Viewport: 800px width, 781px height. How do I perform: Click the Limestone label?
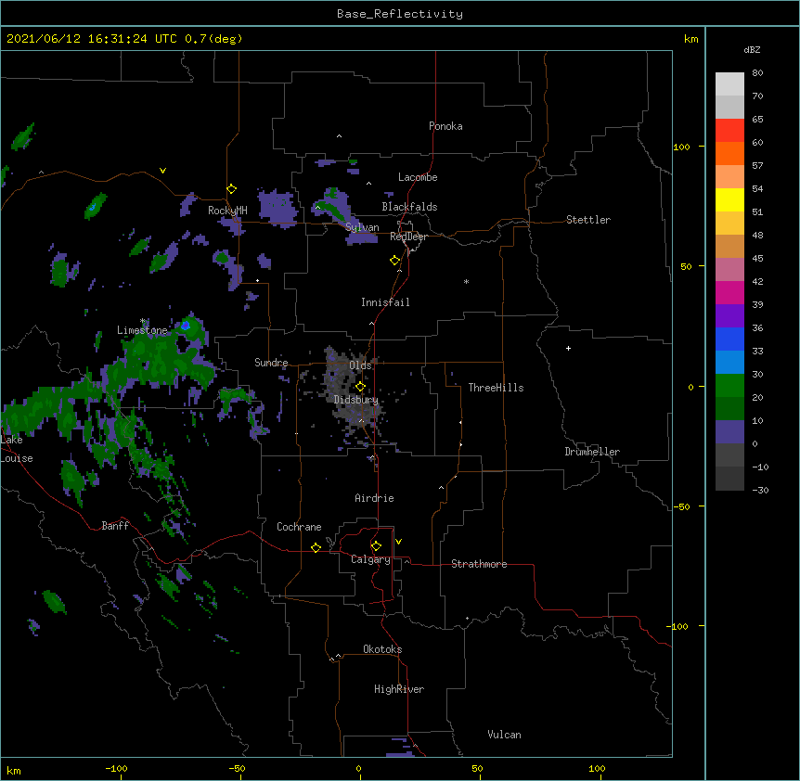tap(142, 330)
